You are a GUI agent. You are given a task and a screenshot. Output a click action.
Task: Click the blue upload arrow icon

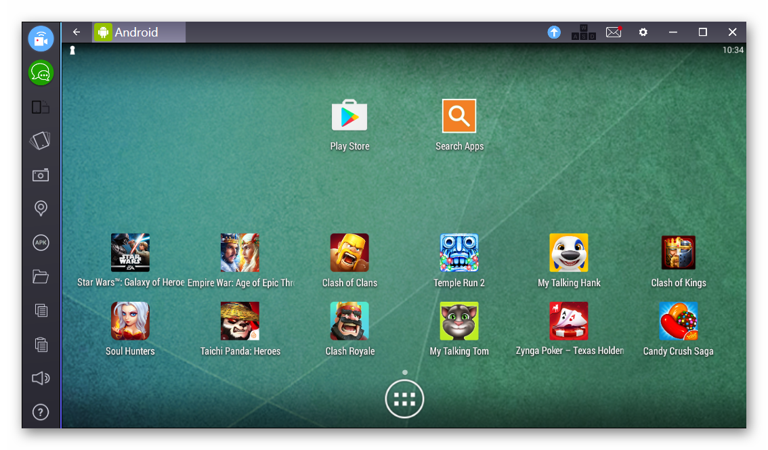[554, 32]
